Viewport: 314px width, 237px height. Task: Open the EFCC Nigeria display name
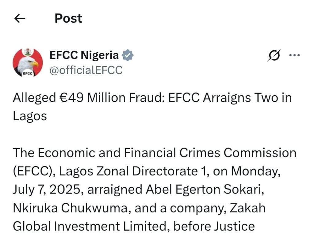[x=84, y=55]
